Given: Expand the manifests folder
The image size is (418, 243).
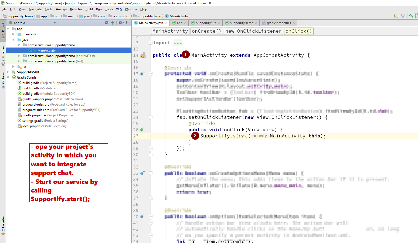Looking at the screenshot, I should click(13, 34).
